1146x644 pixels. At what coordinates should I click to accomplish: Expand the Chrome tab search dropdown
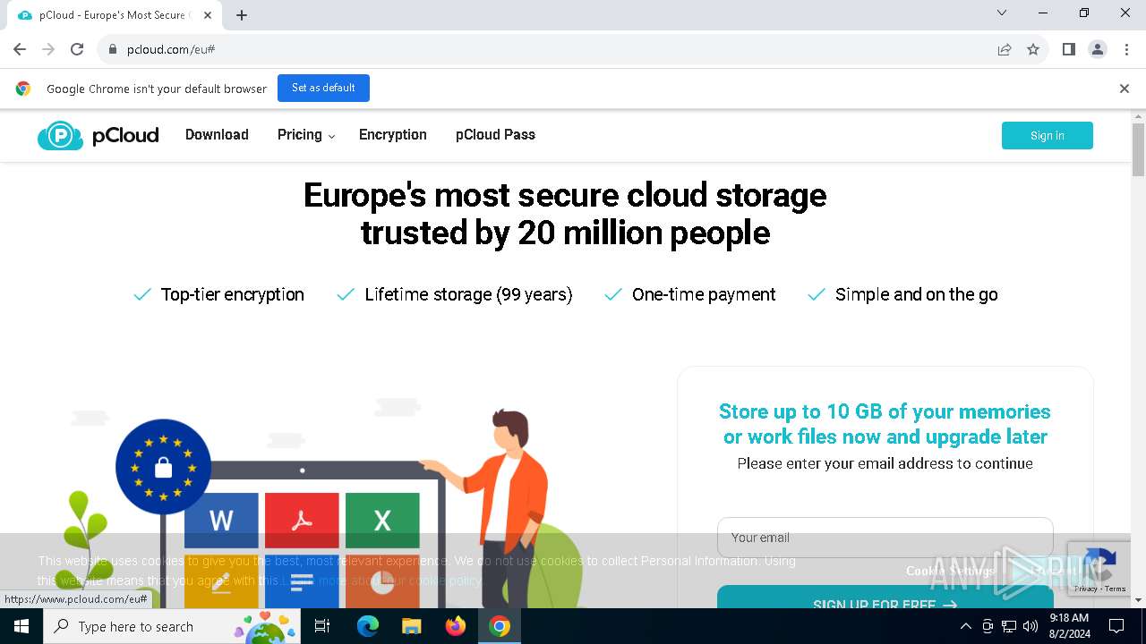(1002, 13)
